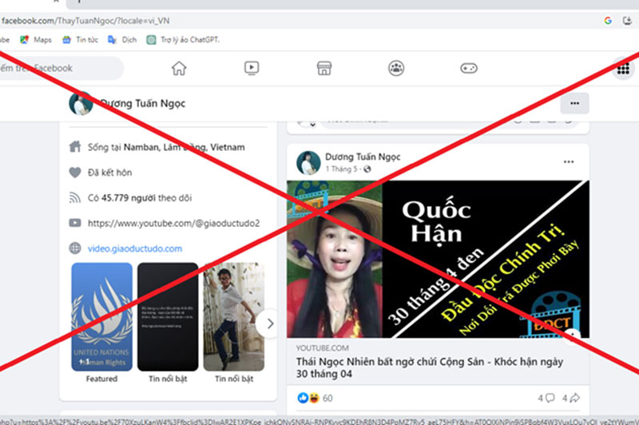This screenshot has height=425, width=639.
Task: Open the video.giaoductudo.com link
Action: pyautogui.click(x=134, y=248)
